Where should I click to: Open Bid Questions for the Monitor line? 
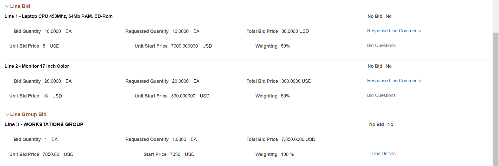coord(381,95)
